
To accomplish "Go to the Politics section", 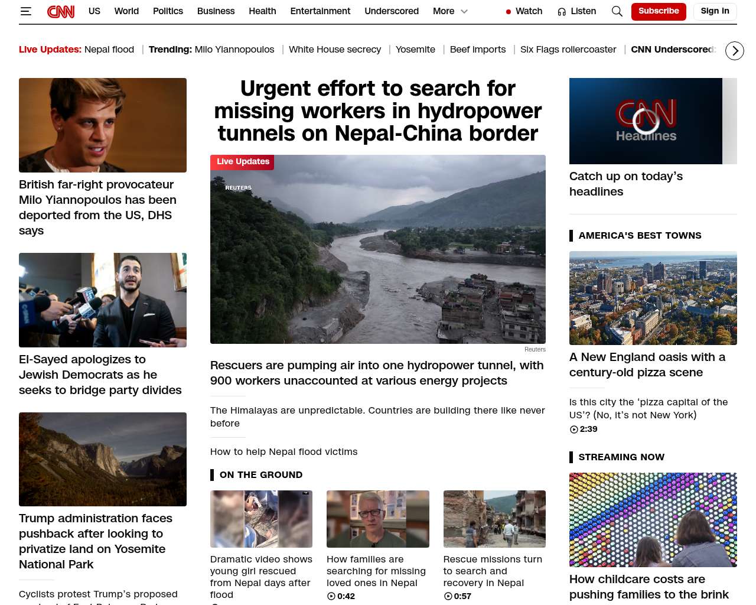I will [x=168, y=11].
